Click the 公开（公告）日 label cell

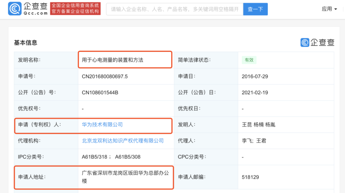click(x=206, y=93)
